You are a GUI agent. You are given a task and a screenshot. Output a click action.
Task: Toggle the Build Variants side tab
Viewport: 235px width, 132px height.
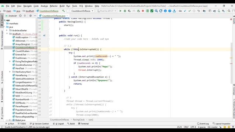[2, 95]
